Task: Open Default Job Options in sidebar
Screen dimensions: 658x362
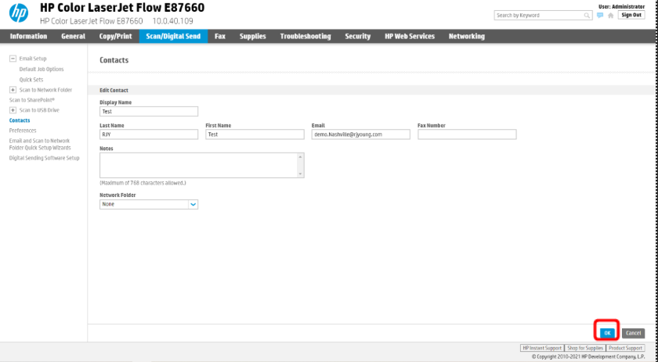Action: tap(42, 69)
